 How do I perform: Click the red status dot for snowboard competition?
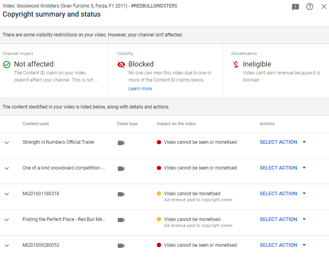point(159,168)
